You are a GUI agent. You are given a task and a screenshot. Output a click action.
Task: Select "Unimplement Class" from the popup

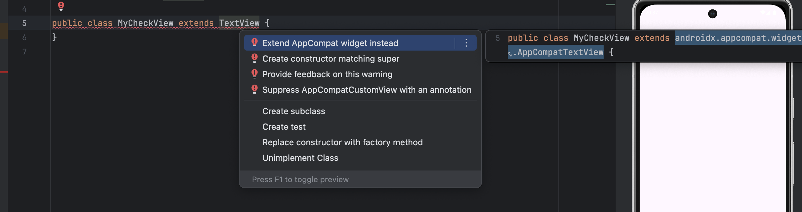[300, 158]
